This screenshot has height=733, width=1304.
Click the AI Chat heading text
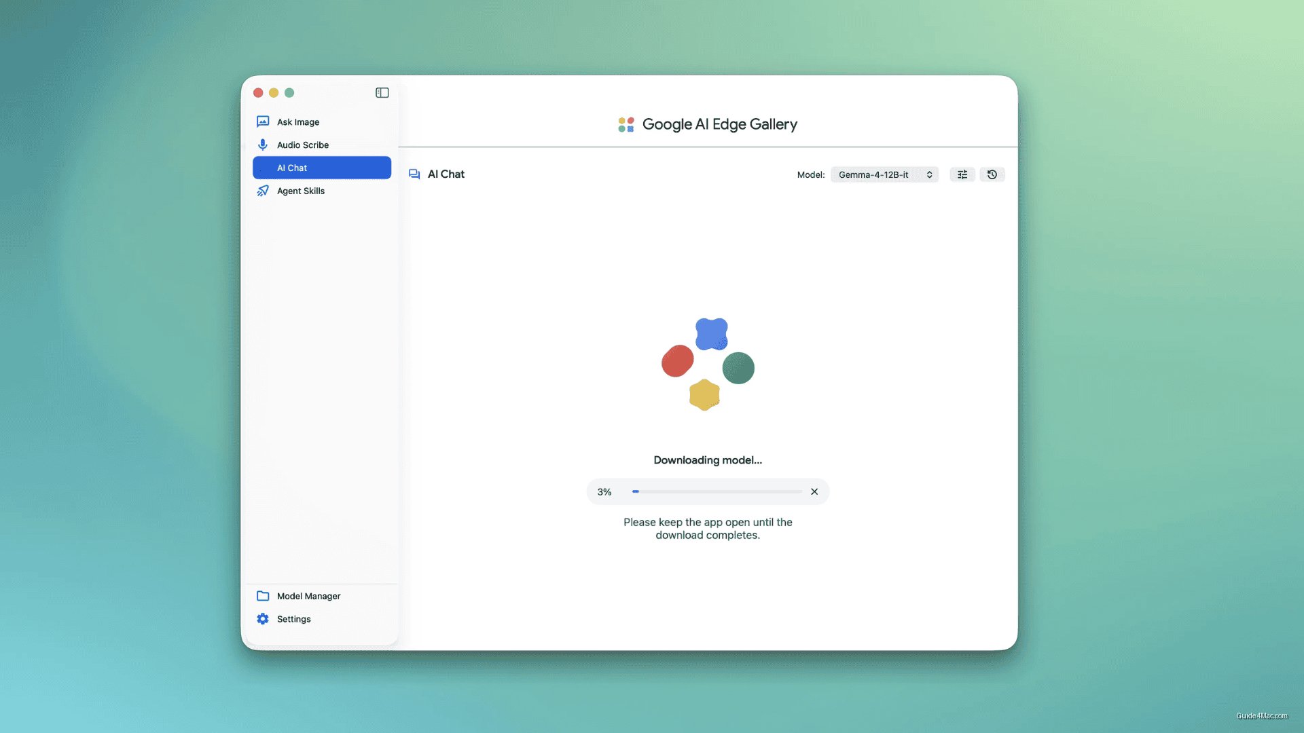[446, 174]
